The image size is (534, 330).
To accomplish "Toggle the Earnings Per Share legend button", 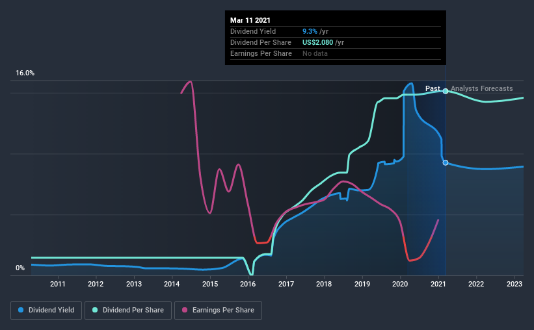I will 218,311.
